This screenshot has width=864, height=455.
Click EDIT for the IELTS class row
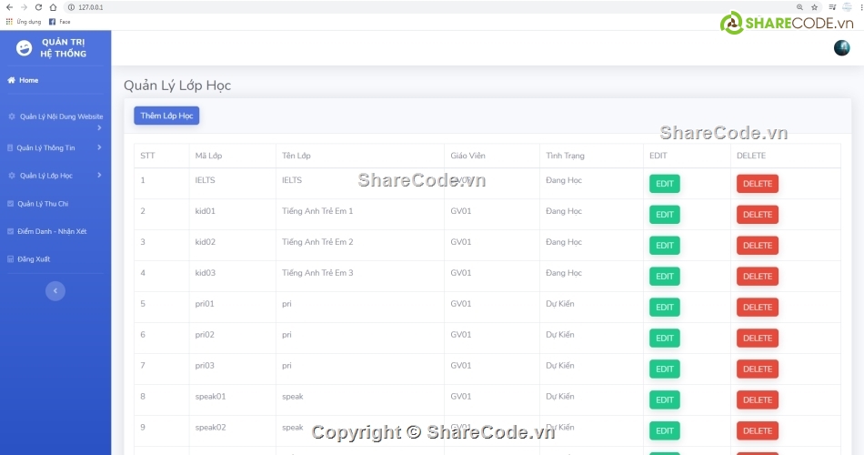pyautogui.click(x=665, y=184)
